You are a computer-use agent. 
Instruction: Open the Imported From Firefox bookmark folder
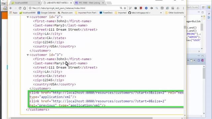[x=86, y=13]
